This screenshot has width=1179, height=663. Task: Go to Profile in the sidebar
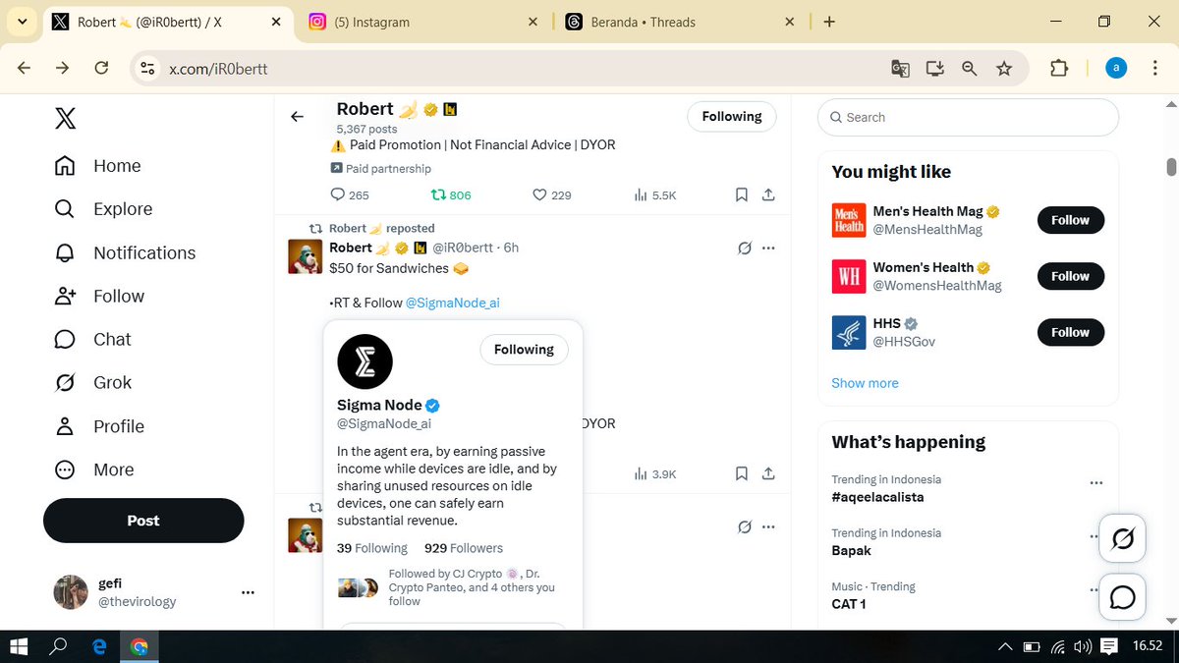point(100,426)
